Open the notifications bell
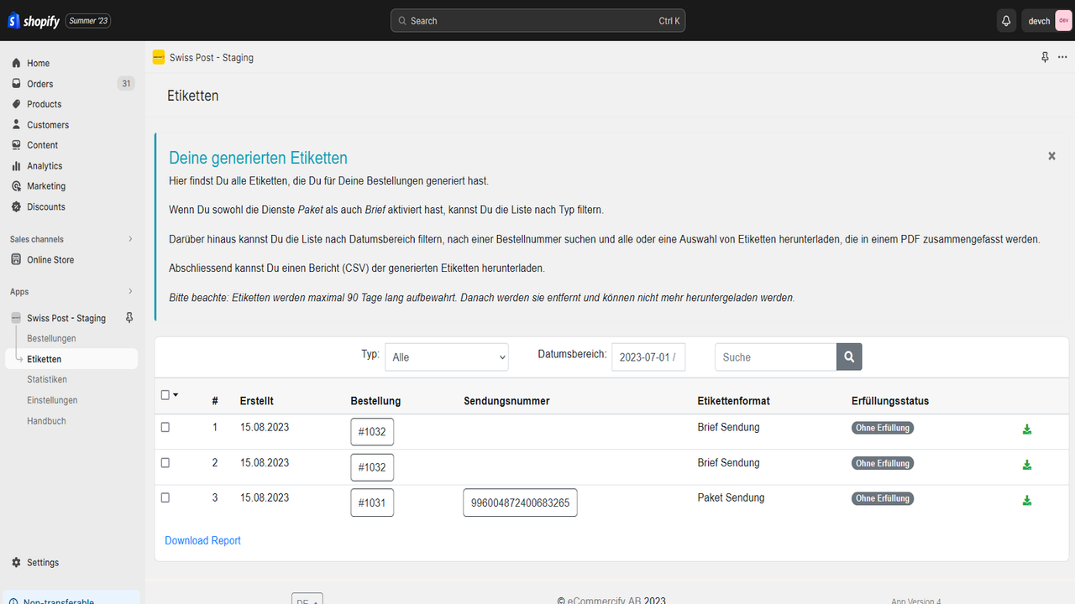Viewport: 1075px width, 604px height. 1006,21
